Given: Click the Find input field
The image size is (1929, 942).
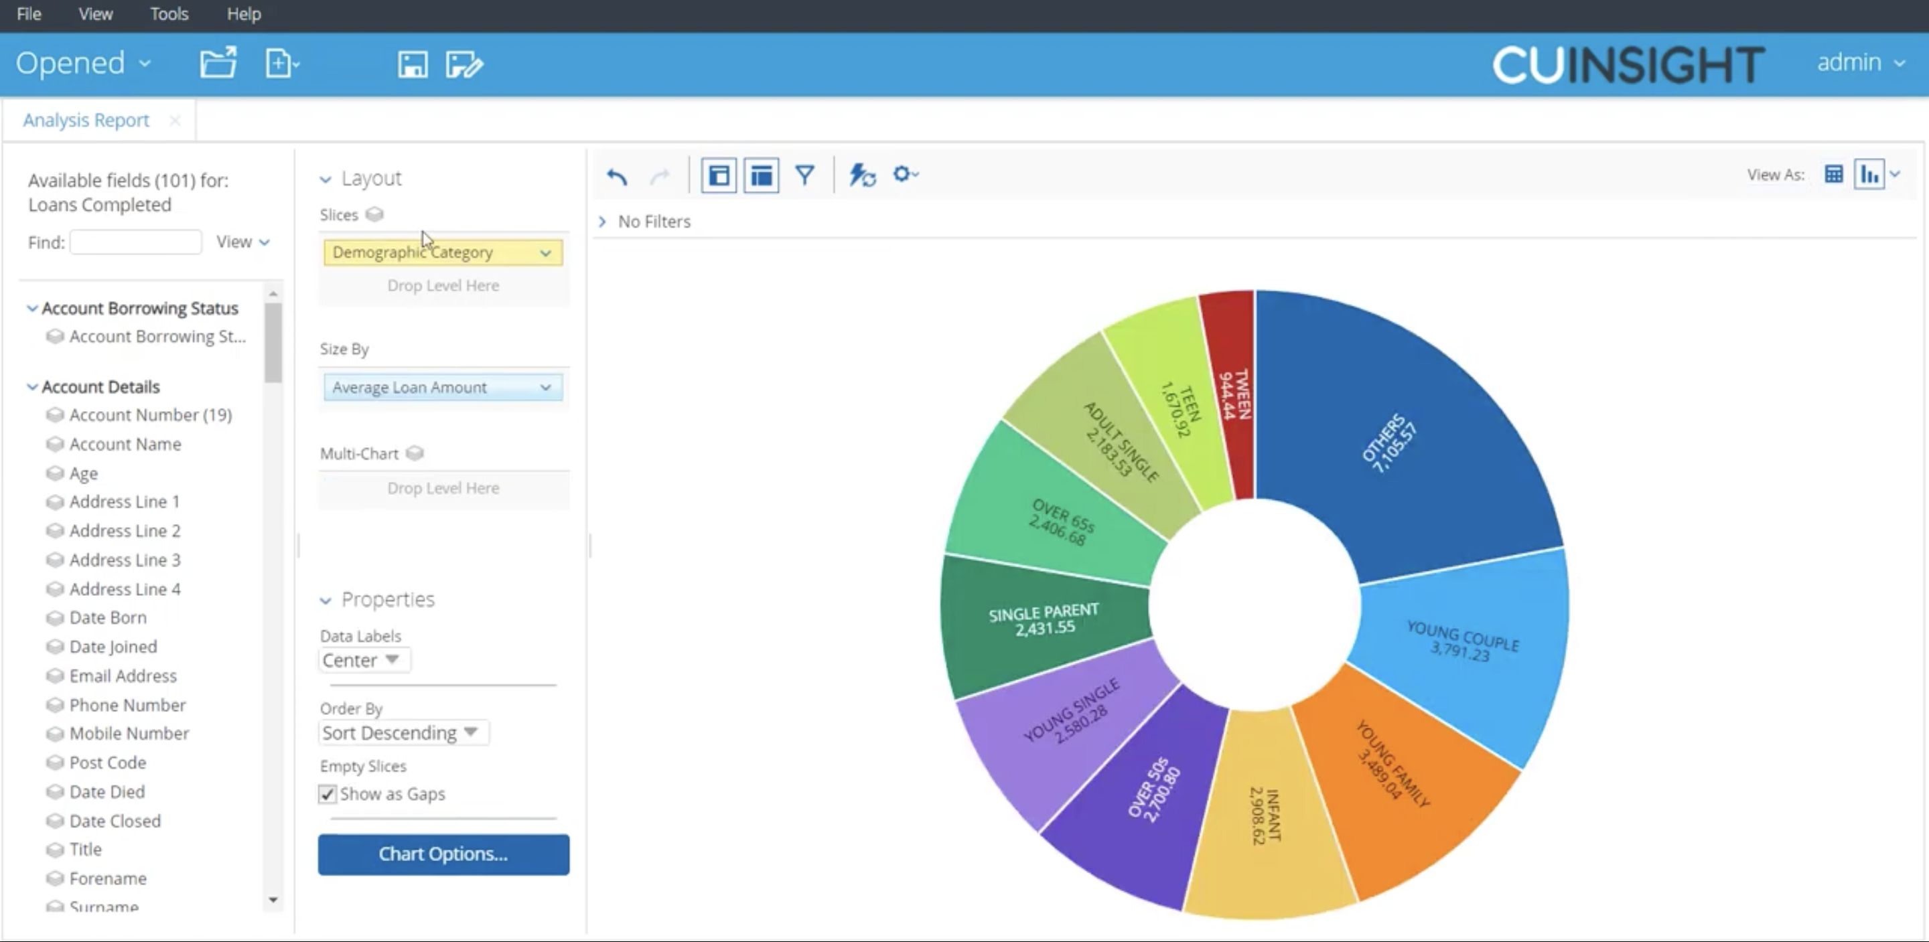Looking at the screenshot, I should tap(135, 242).
